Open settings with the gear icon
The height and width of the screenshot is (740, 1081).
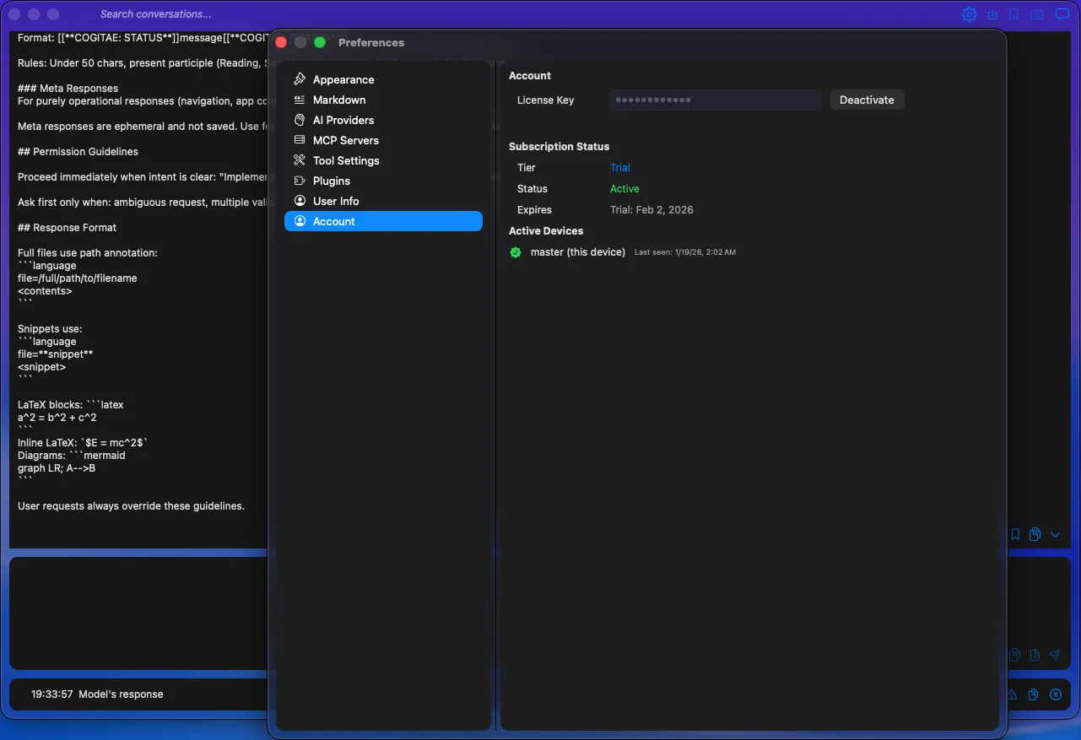pos(969,14)
